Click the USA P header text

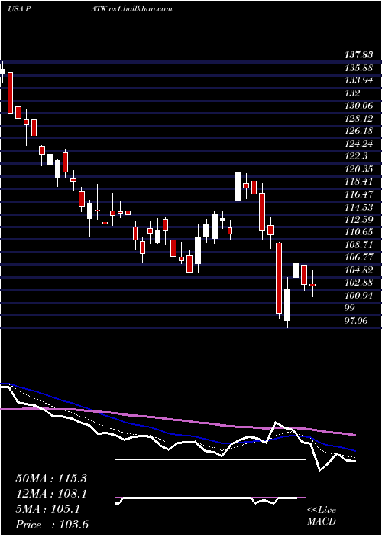pyautogui.click(x=19, y=9)
